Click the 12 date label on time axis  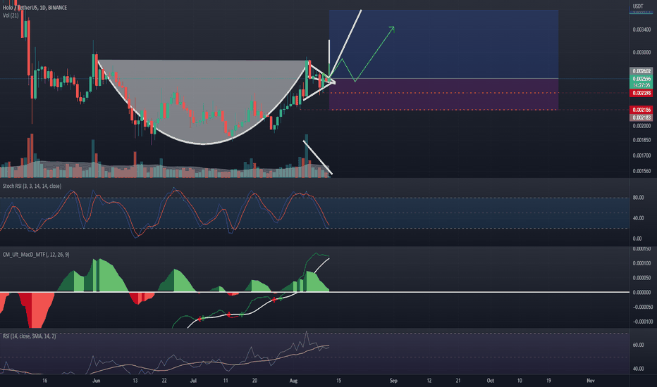429,381
